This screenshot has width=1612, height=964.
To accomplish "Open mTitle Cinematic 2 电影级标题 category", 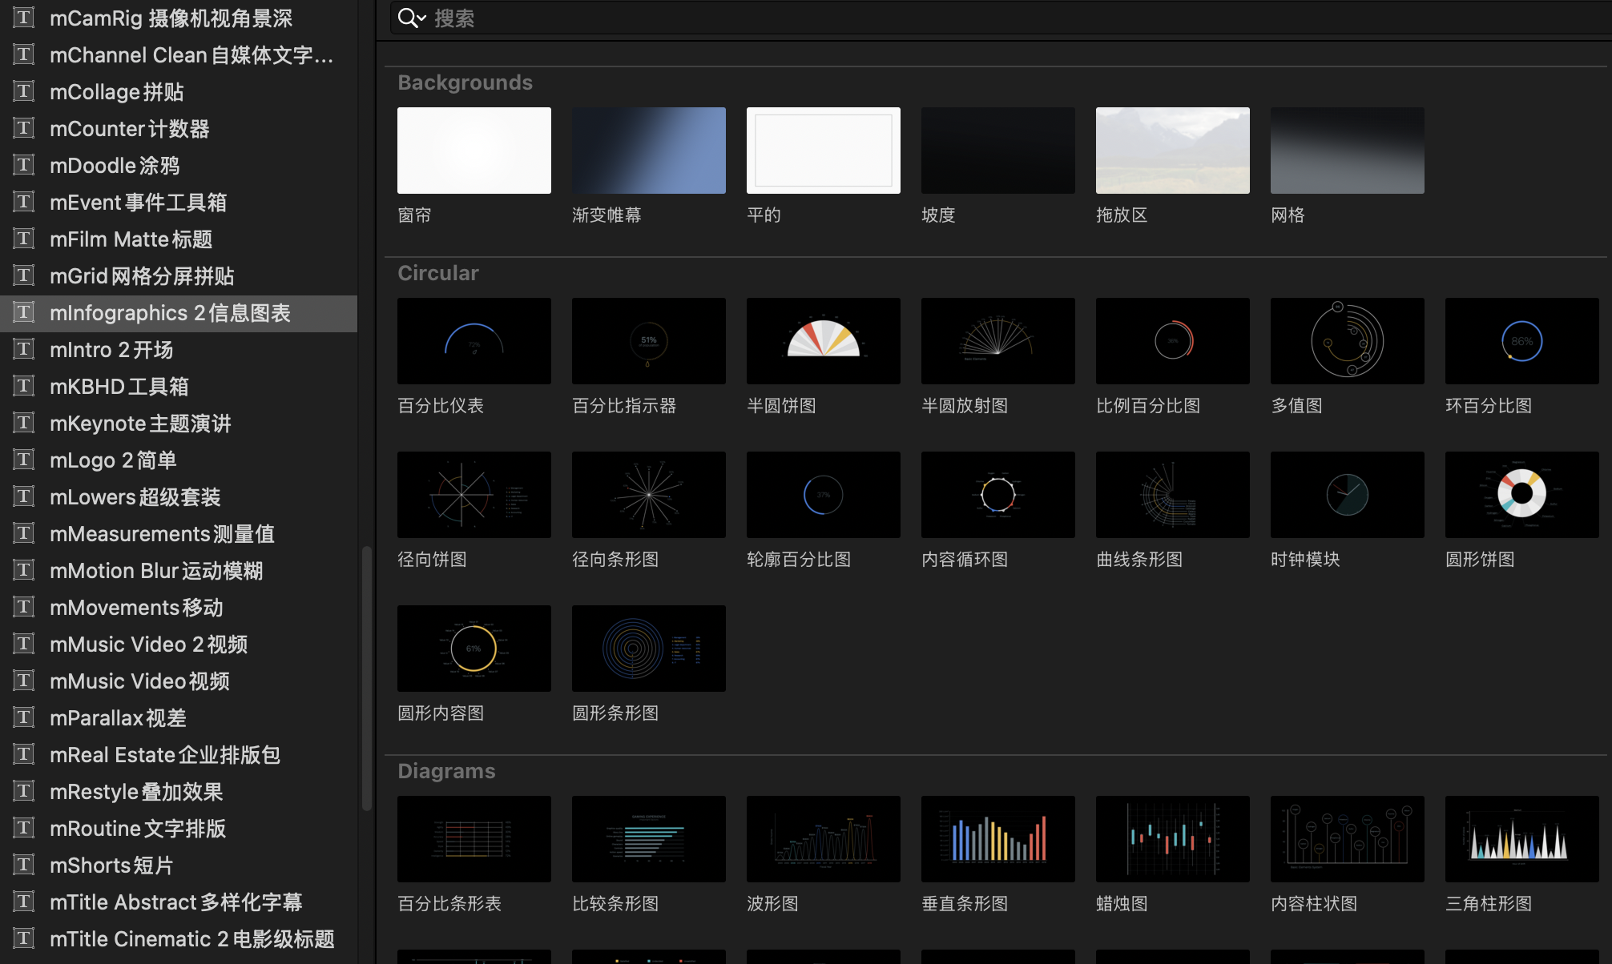I will 179,938.
